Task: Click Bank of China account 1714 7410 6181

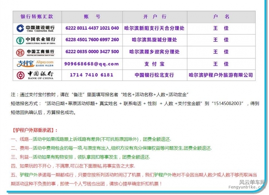Action: [x=92, y=75]
